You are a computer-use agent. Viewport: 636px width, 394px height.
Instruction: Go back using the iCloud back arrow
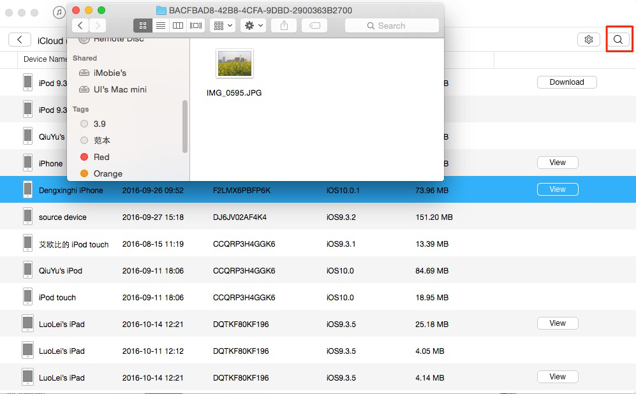20,40
